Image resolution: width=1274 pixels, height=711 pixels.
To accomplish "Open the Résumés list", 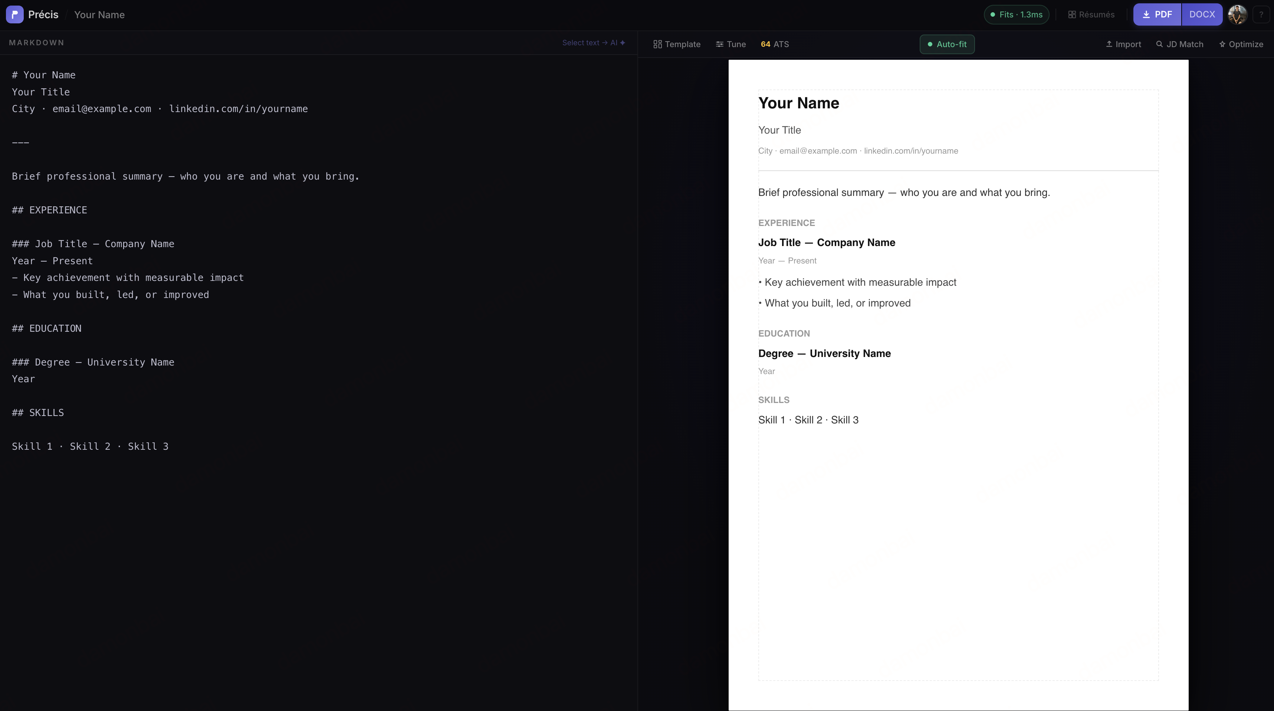I will pyautogui.click(x=1091, y=15).
